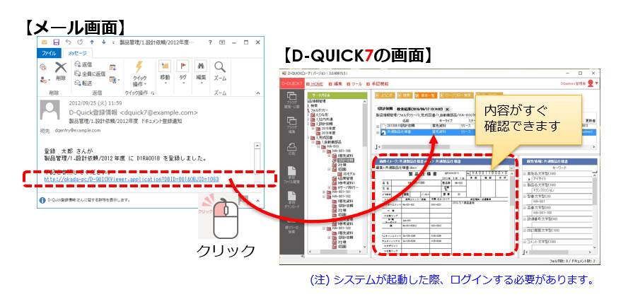The image size is (633, 304).
Task: Open the クイック操作 lightning dropdown
Action: click(x=139, y=74)
